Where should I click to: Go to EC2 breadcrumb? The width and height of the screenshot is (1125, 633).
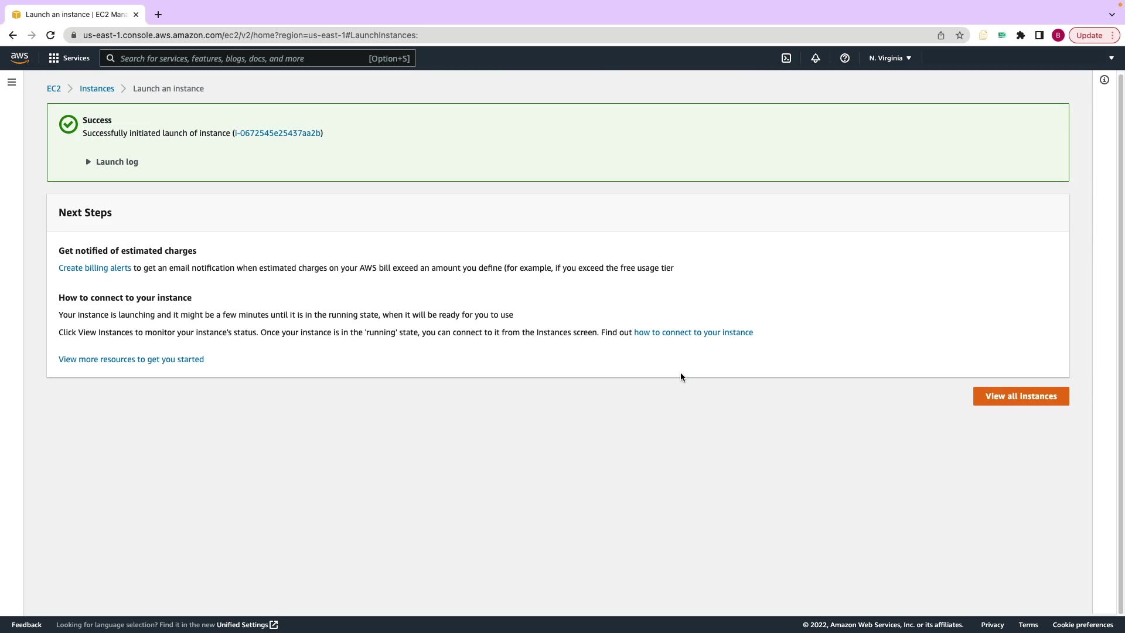pos(53,89)
